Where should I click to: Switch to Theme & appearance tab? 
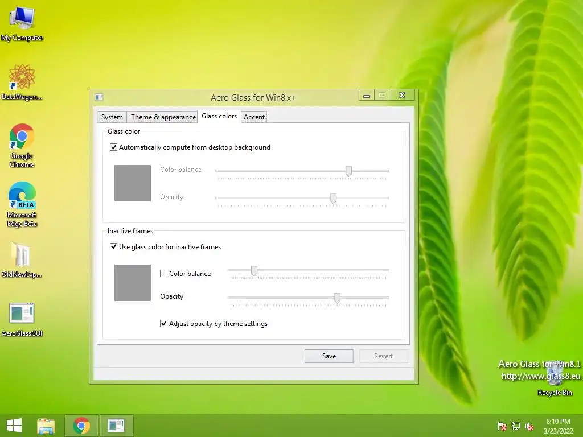pyautogui.click(x=163, y=117)
